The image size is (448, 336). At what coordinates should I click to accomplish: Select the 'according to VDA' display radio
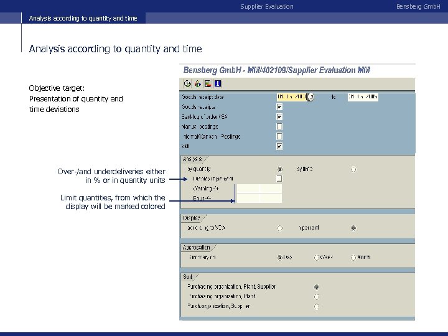tap(280, 228)
